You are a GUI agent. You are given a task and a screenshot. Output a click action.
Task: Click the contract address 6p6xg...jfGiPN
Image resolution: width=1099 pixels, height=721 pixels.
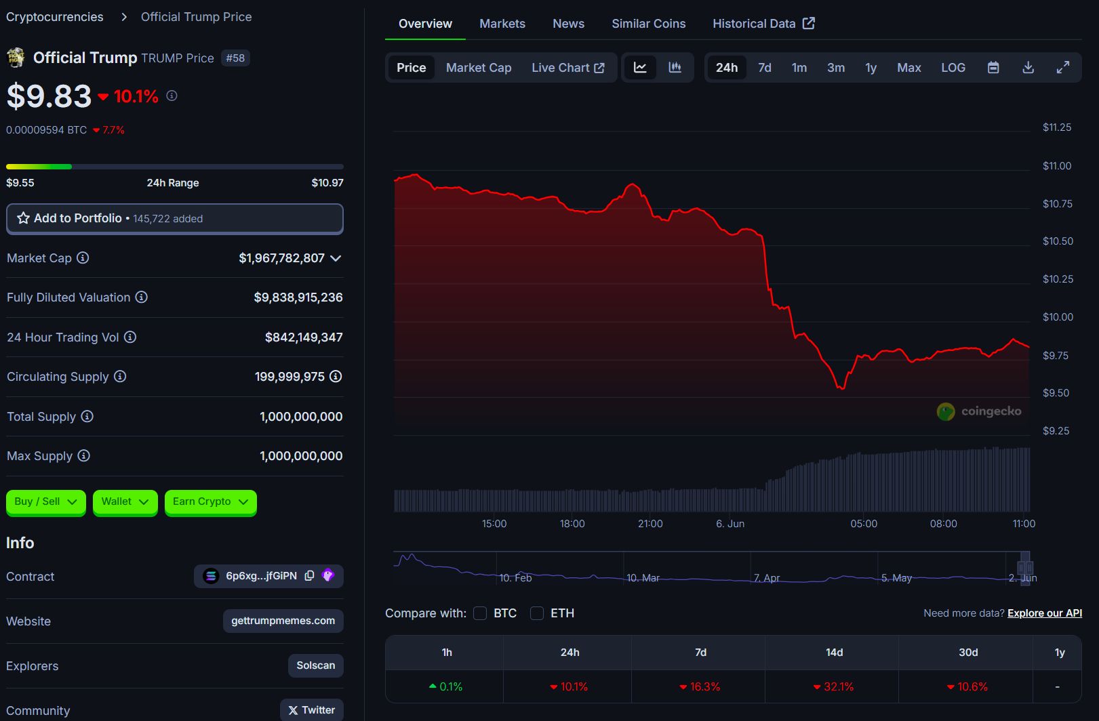[x=261, y=576]
